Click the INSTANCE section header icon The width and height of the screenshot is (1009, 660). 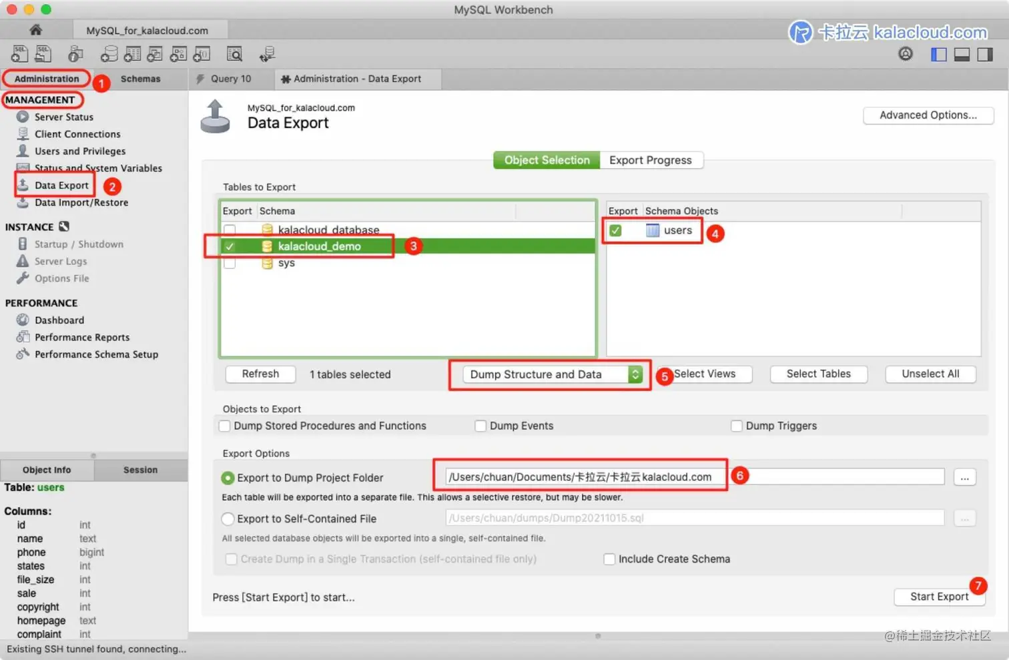(64, 226)
